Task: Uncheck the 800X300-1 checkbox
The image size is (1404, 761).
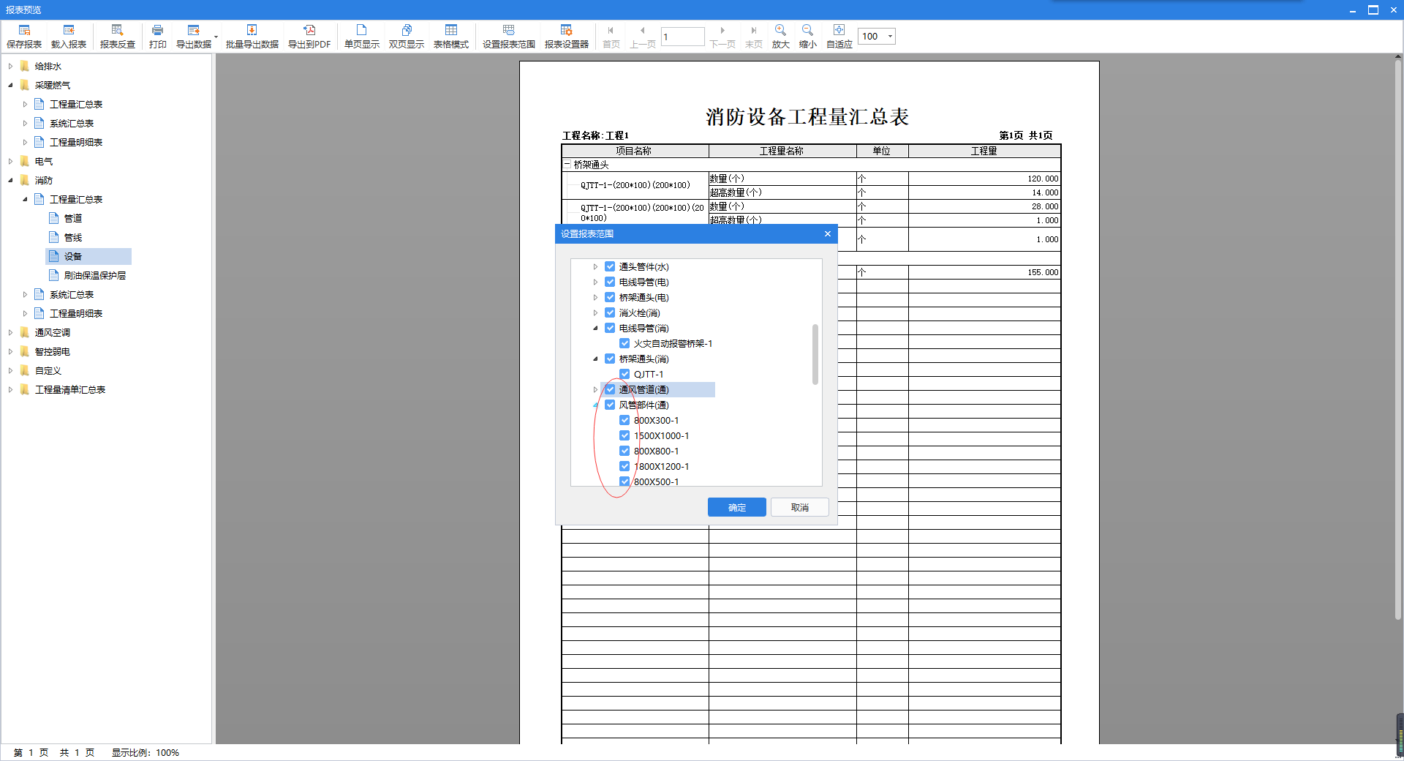Action: point(624,420)
